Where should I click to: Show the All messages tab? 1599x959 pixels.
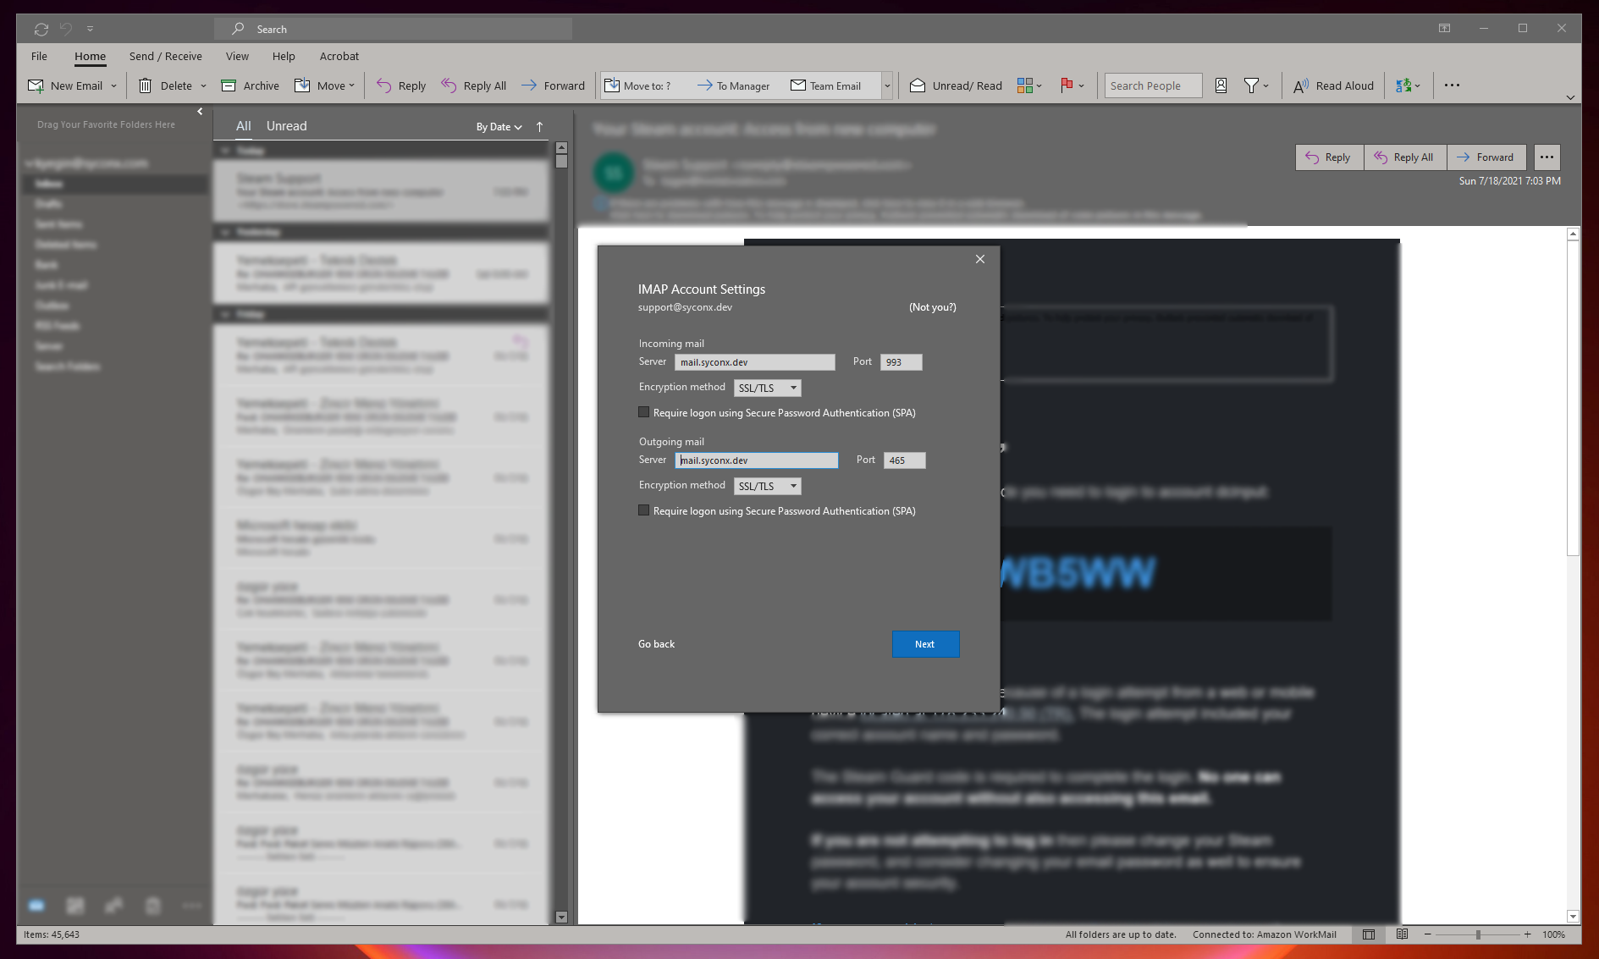[243, 126]
